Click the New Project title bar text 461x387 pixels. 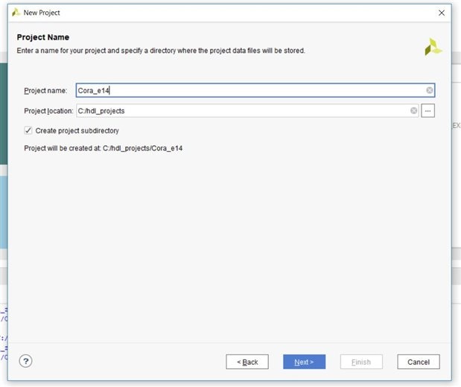(42, 13)
